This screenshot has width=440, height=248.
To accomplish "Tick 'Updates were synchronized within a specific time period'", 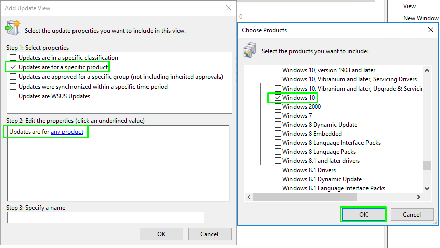I will 13,87.
